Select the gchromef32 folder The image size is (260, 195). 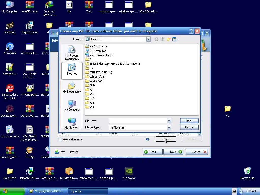point(94,77)
